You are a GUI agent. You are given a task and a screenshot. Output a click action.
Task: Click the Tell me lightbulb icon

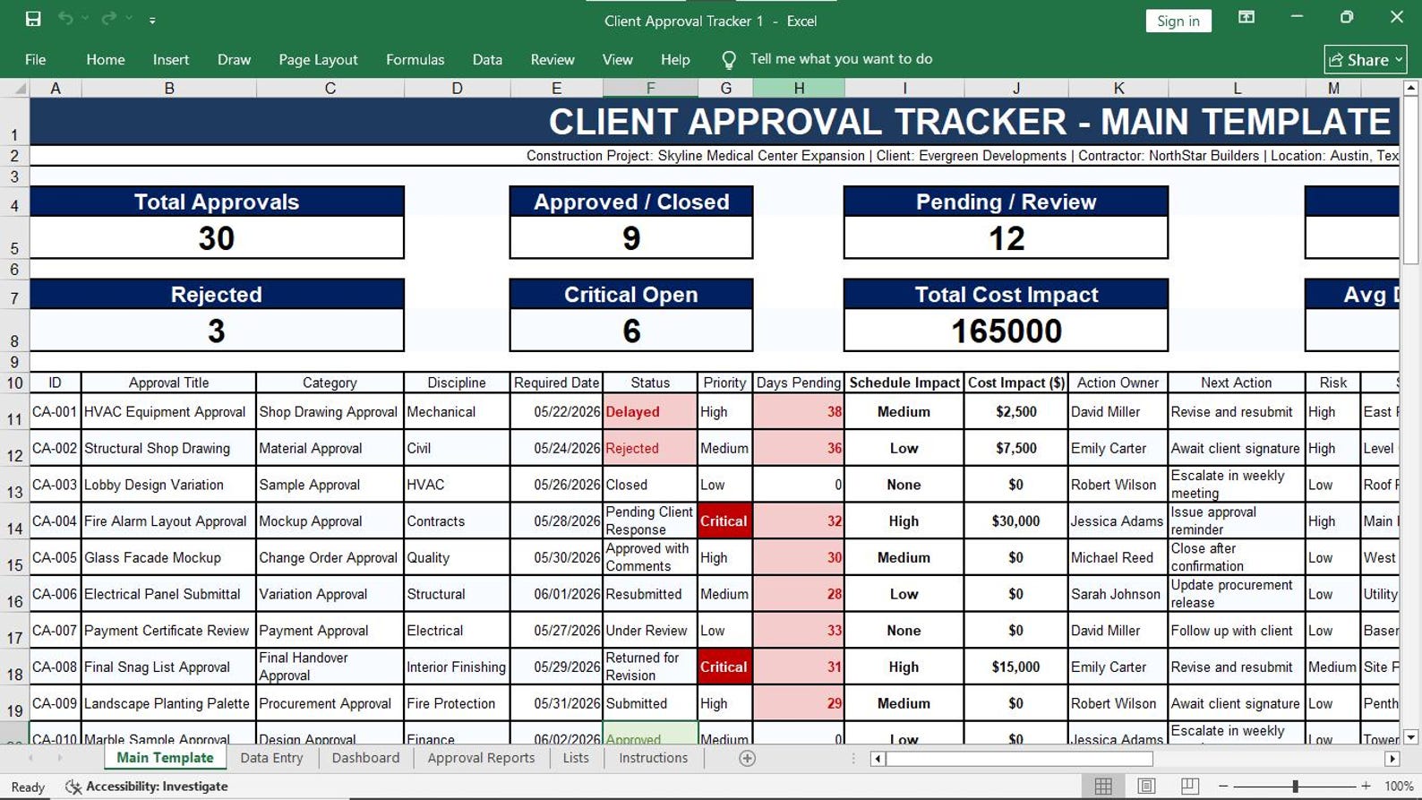tap(729, 60)
